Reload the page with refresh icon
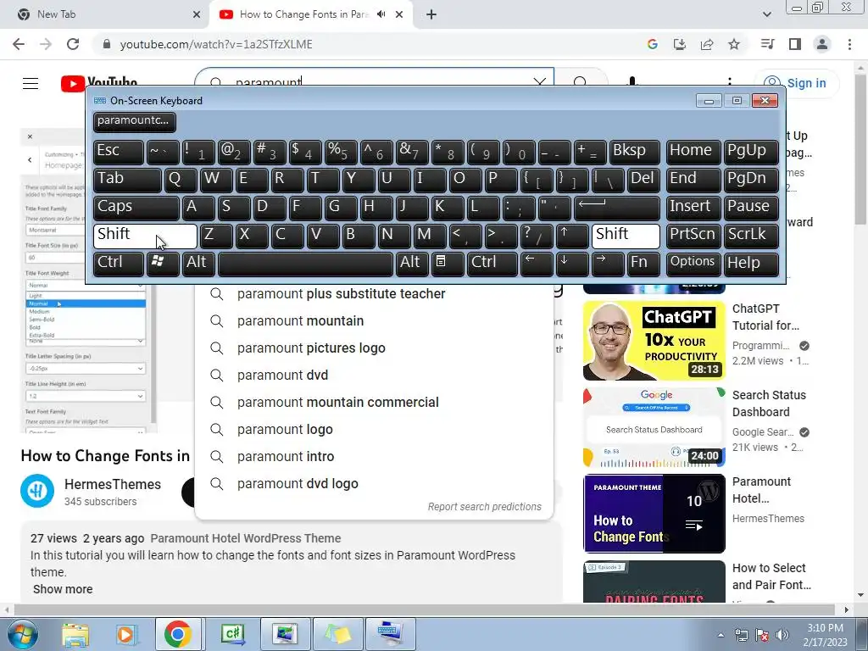Viewport: 868px width, 651px height. 73,44
